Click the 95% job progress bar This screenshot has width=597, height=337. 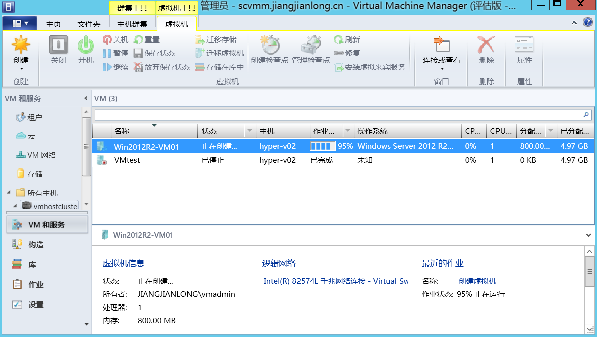[323, 146]
